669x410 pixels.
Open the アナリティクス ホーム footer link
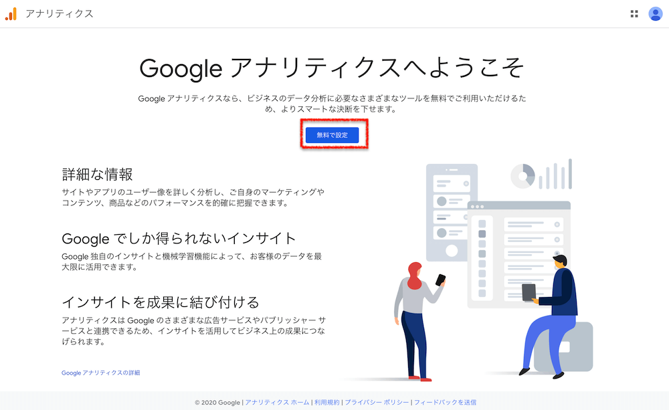point(277,403)
